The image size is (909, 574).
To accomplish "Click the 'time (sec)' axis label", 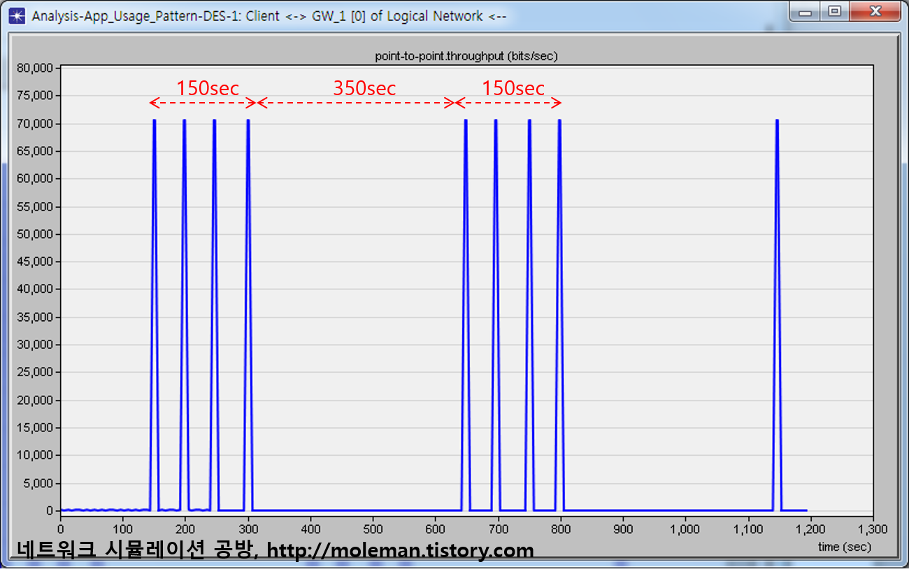I will click(845, 547).
